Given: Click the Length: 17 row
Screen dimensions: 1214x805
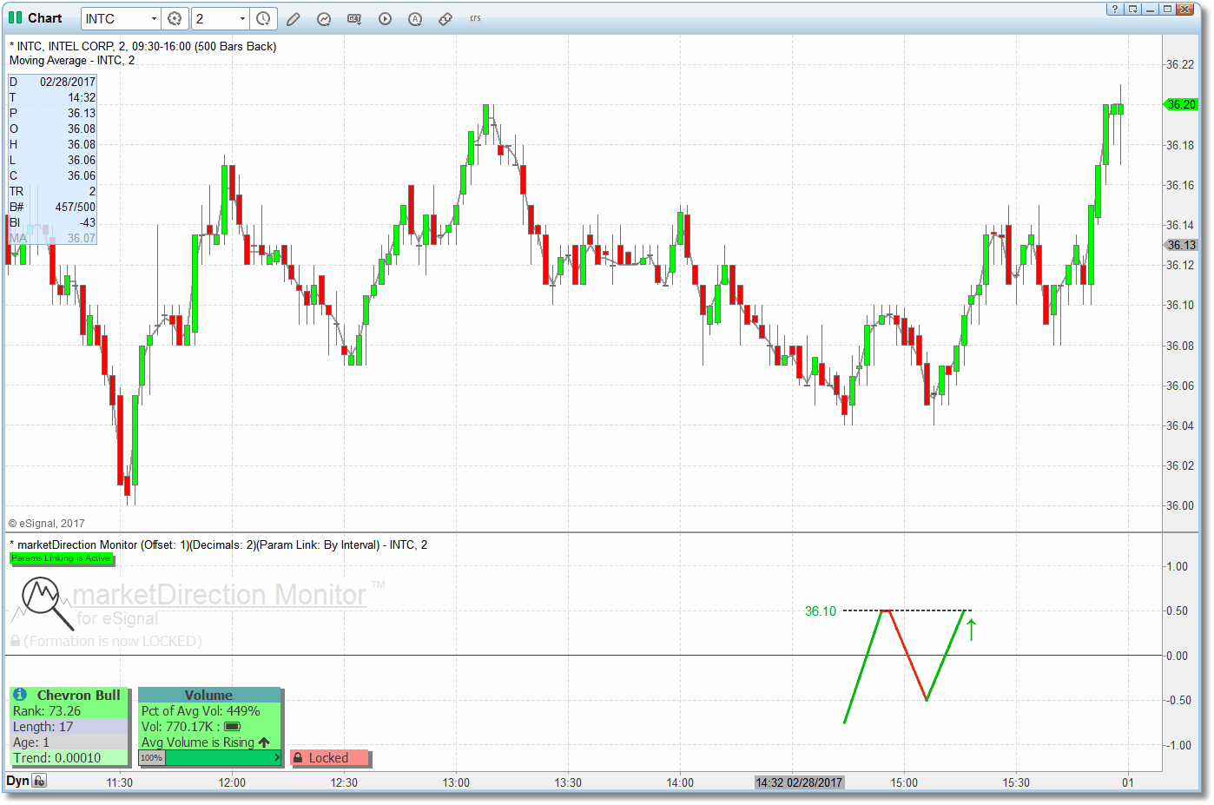Looking at the screenshot, I should pos(69,726).
